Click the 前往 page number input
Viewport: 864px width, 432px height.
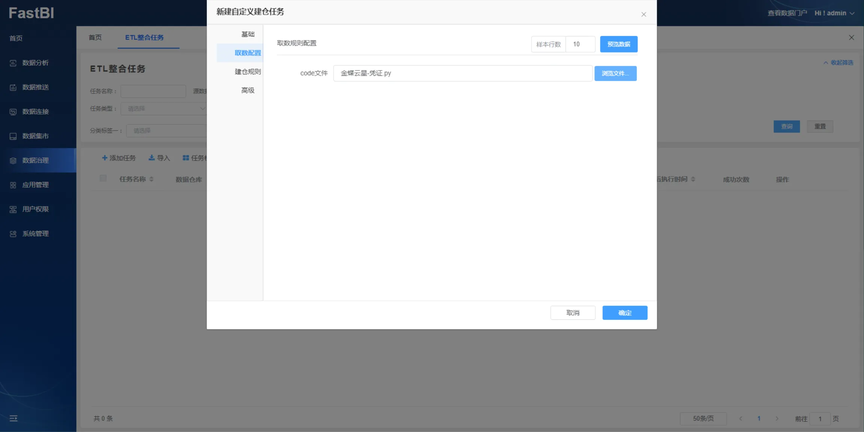point(820,418)
